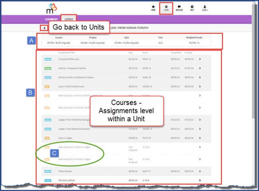Click the Lesson grade '89.78% / B' summary
259x191 pixels.
[x=59, y=43]
